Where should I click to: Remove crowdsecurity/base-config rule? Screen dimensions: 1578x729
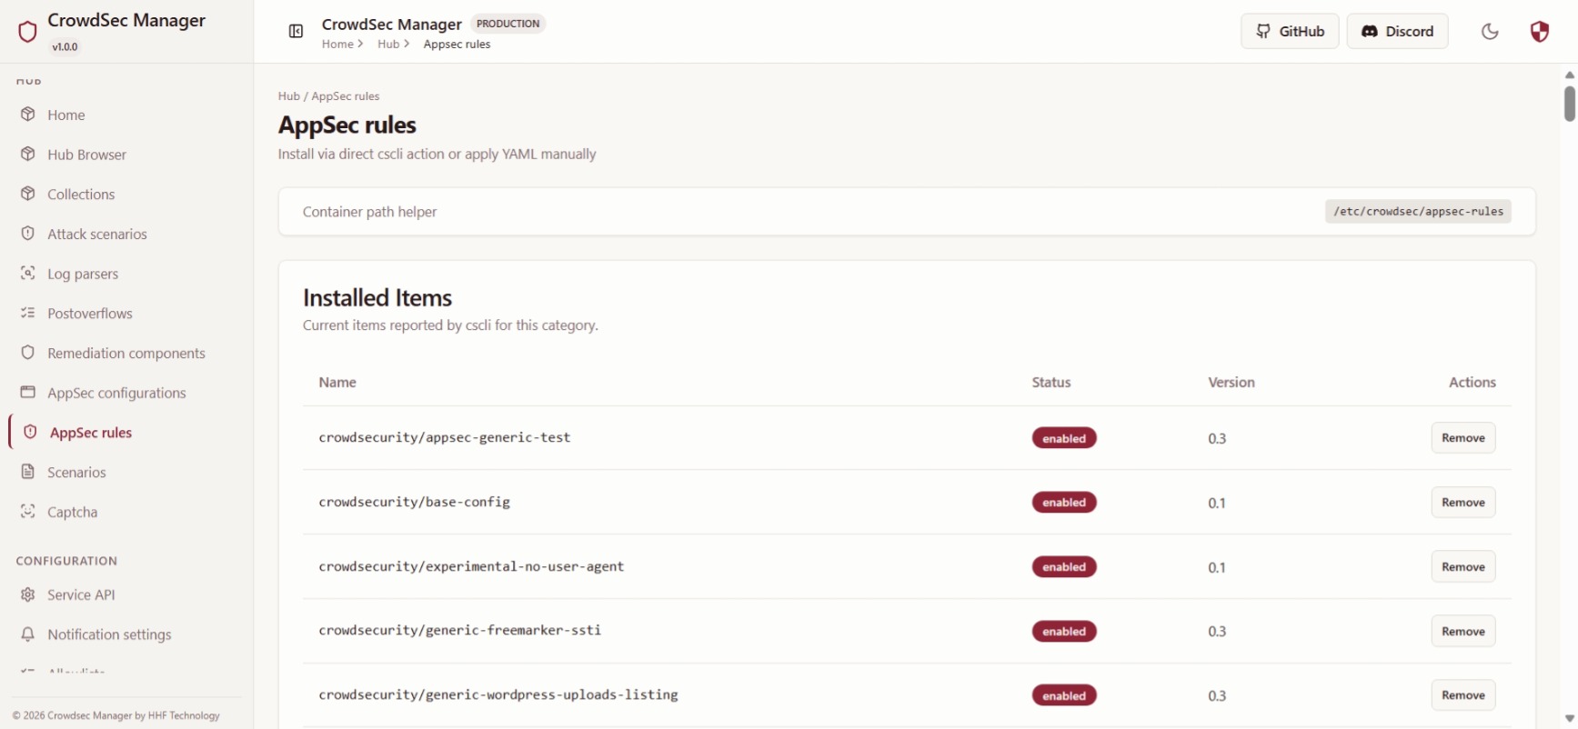tap(1462, 503)
